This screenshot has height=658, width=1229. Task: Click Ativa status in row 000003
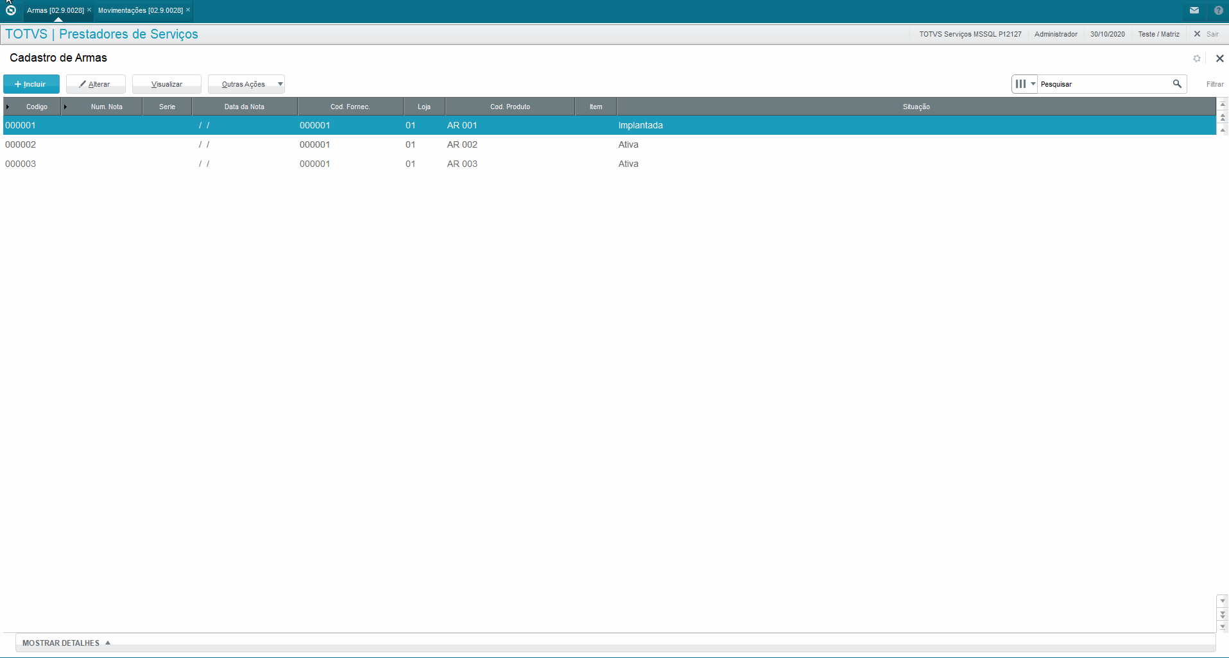pos(628,164)
